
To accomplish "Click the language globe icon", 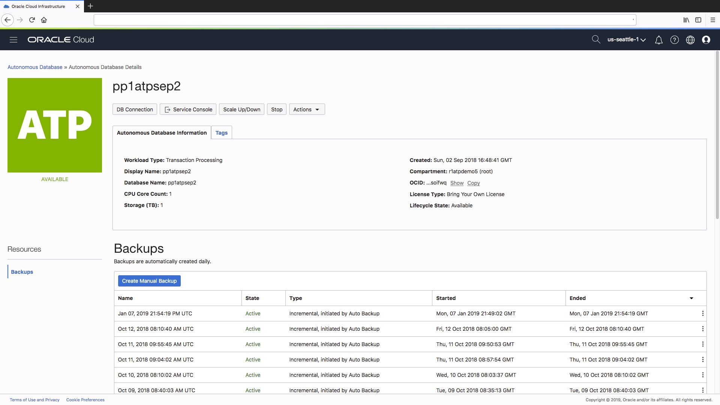I will click(x=690, y=40).
